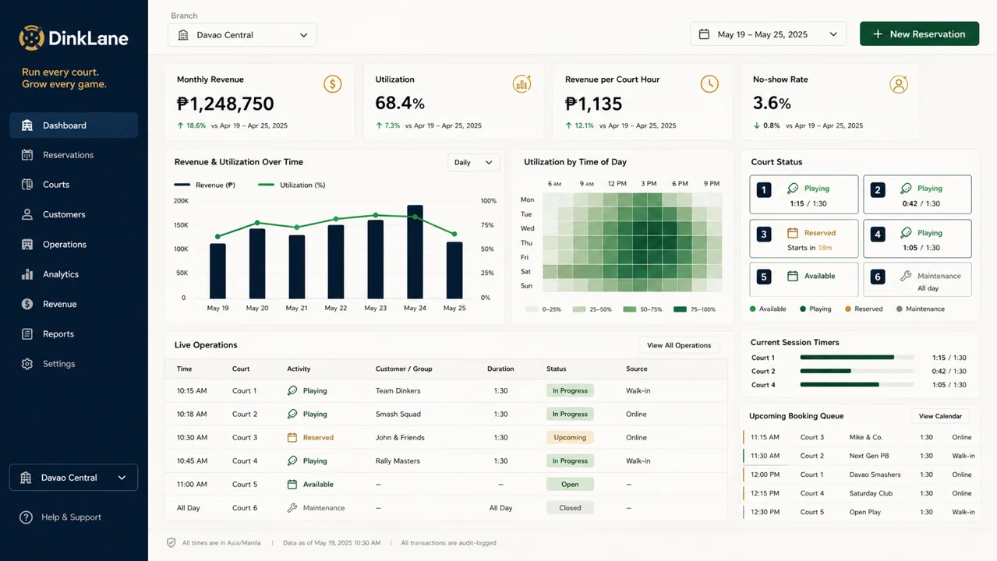The width and height of the screenshot is (997, 561).
Task: Select Customers in the sidebar
Action: pos(73,214)
